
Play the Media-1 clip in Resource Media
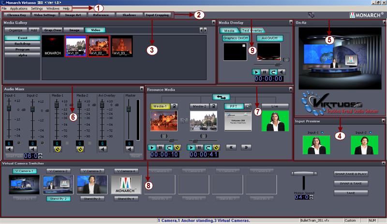152,147
